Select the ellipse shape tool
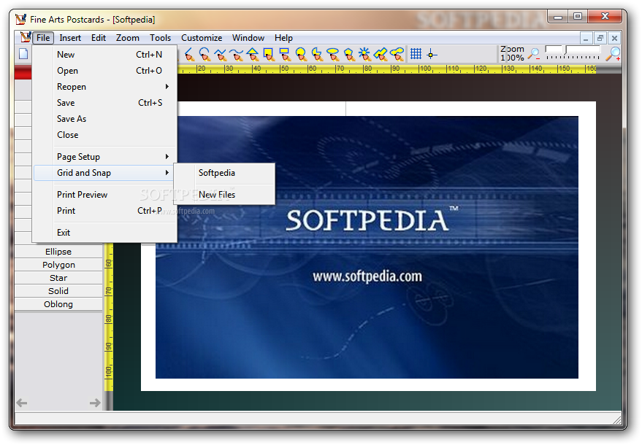This screenshot has width=642, height=445. point(333,54)
